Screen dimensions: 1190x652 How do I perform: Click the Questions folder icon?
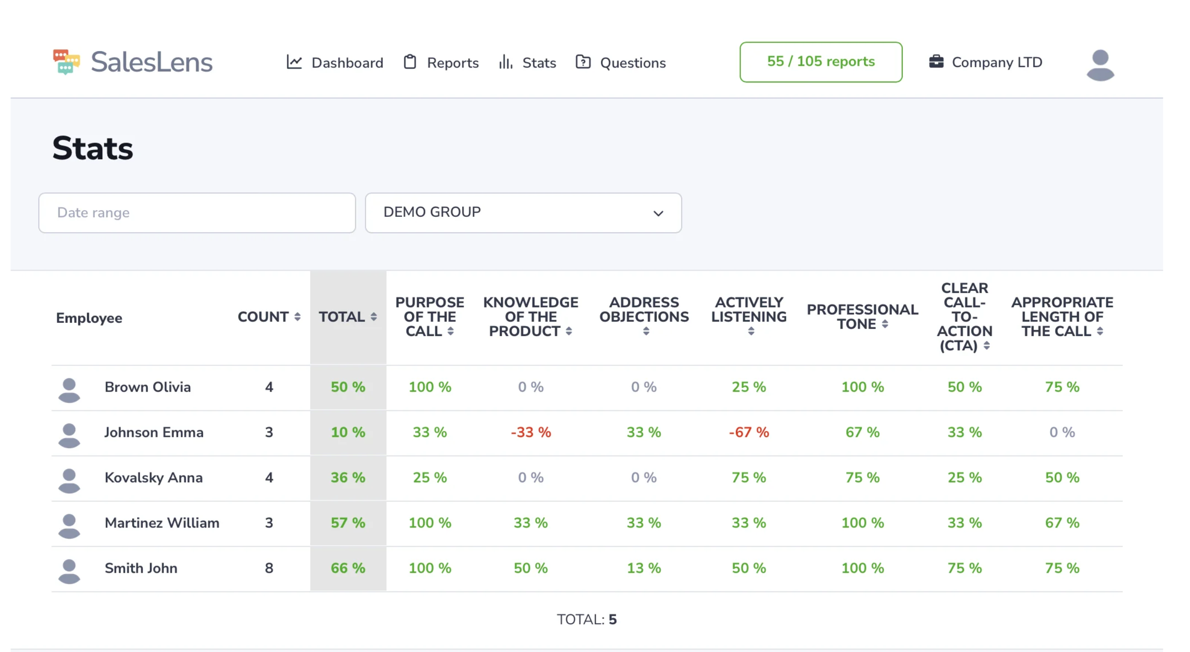point(584,62)
